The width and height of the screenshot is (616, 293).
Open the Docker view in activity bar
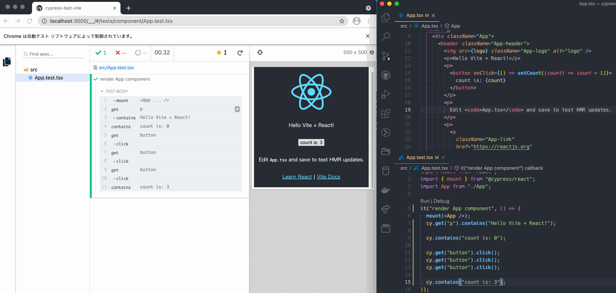386,190
